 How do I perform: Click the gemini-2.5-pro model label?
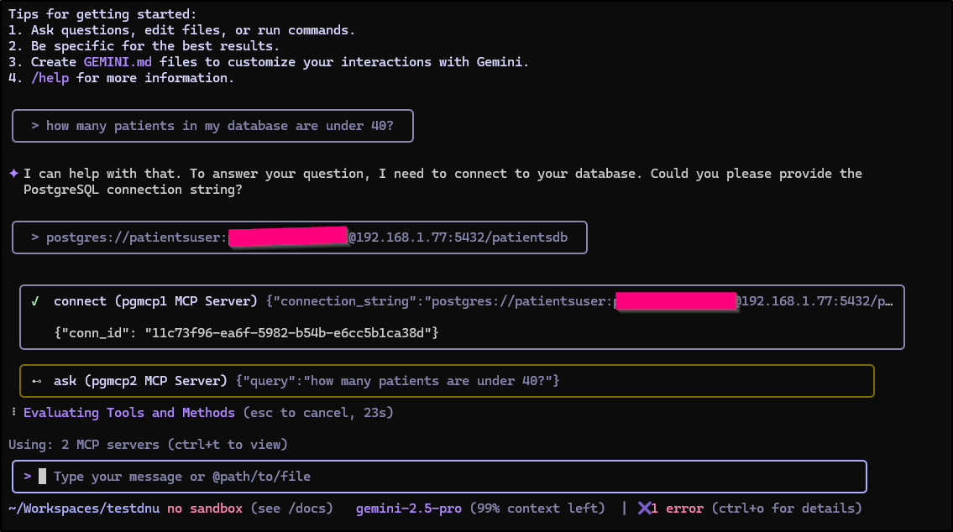point(408,509)
